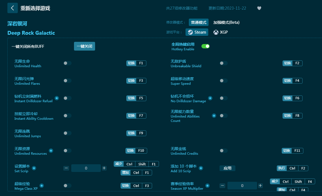Turn on Unlimited Flares
The width and height of the screenshot is (322, 196).
[67, 81]
